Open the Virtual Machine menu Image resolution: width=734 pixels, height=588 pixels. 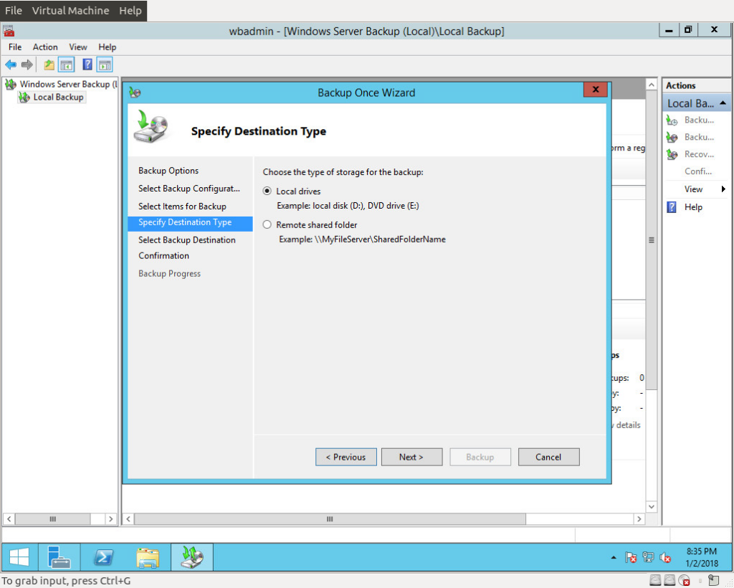tap(70, 10)
